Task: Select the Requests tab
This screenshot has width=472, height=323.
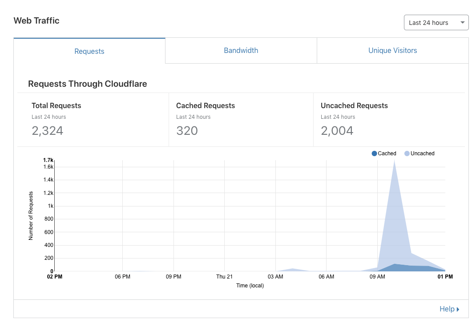Action: point(89,51)
